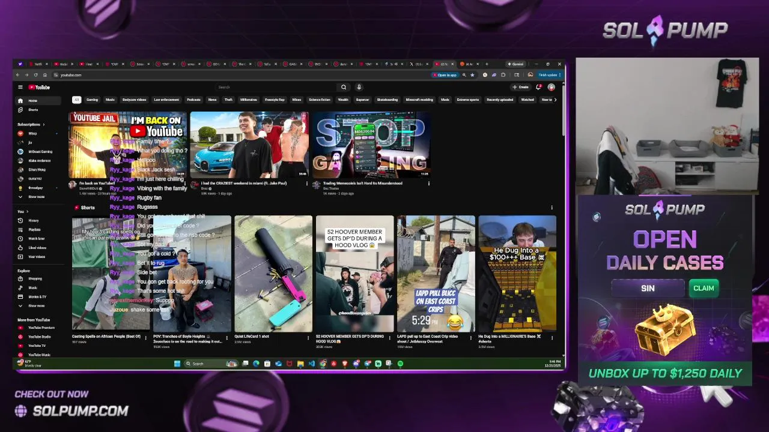Viewport: 769px width, 432px height.
Task: Click the Windows taskbar Search box
Action: point(211,364)
